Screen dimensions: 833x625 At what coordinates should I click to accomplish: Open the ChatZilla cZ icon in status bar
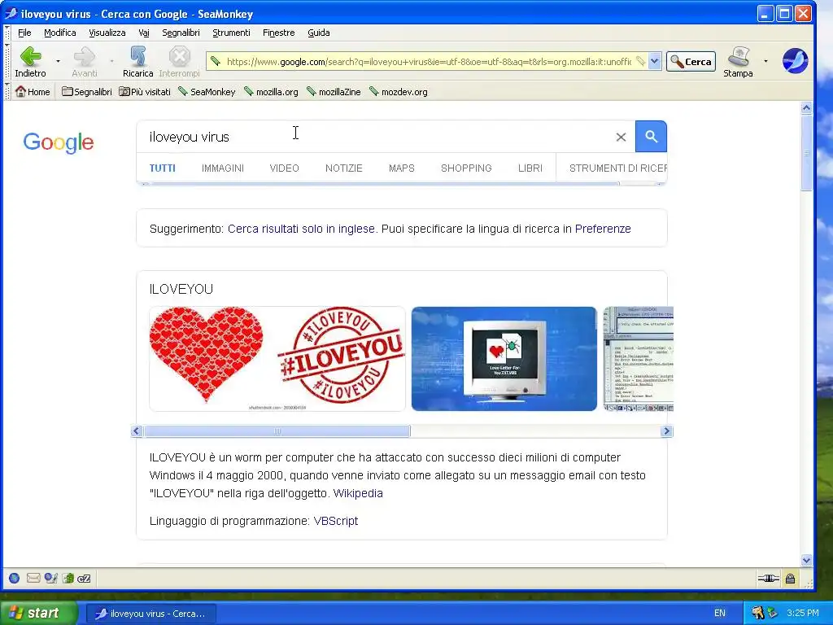tap(84, 579)
